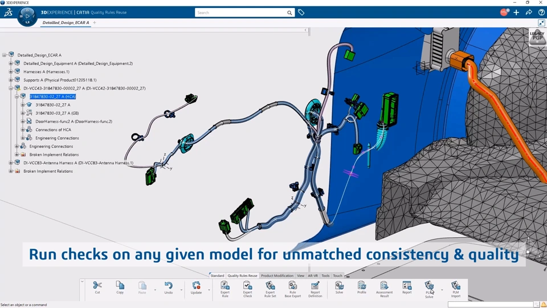Screen dimensions: 547x308
Task: Collapse the DI-VCC43-31847830-00002_27 A node
Action: pos(10,88)
